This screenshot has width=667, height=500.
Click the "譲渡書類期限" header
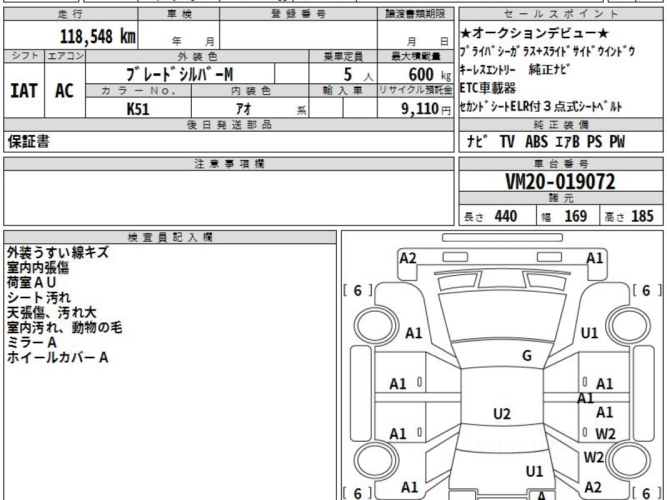[415, 14]
